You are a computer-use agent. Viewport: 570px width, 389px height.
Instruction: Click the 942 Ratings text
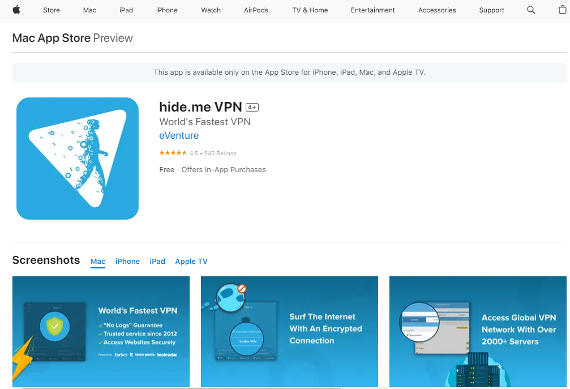(220, 153)
